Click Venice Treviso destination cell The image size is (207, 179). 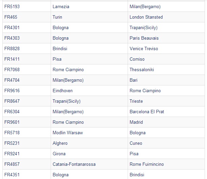point(166,48)
